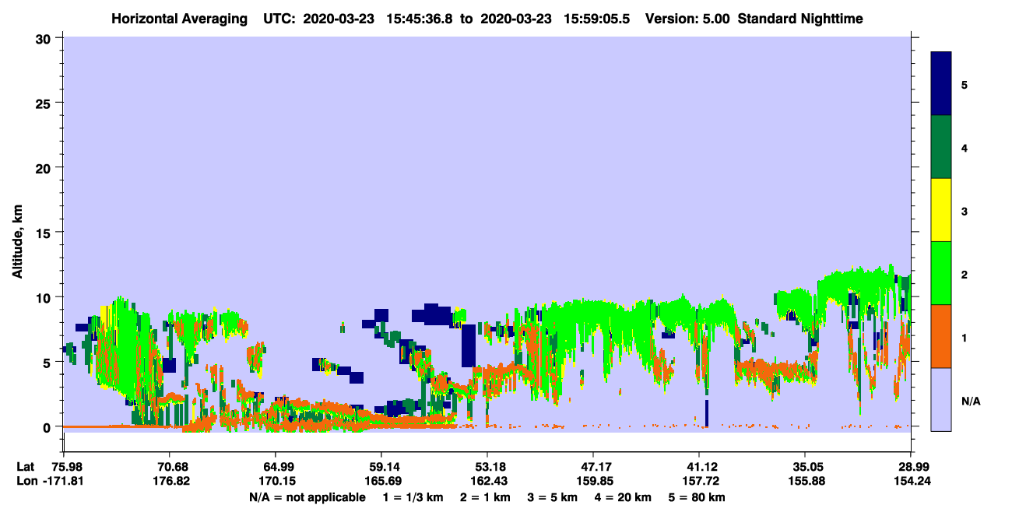Click the dark green level 4 colorbar segment
Screen dimensions: 1012x519
[941, 147]
